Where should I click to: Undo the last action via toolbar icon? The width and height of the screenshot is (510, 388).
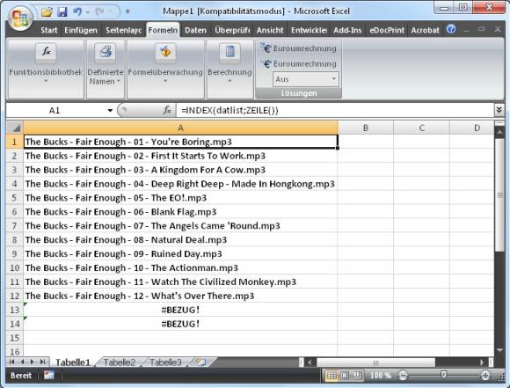77,12
